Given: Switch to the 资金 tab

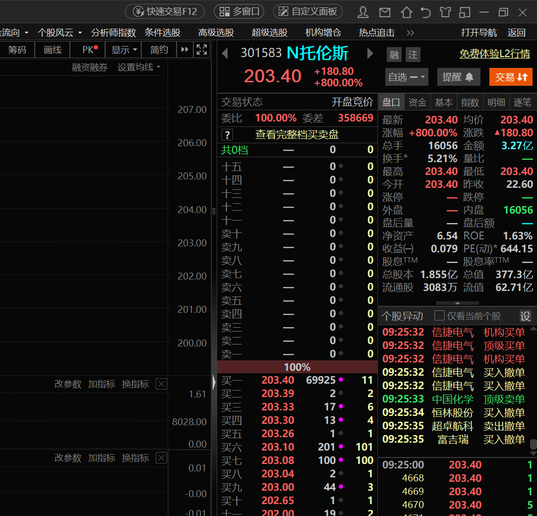Looking at the screenshot, I should pyautogui.click(x=417, y=103).
